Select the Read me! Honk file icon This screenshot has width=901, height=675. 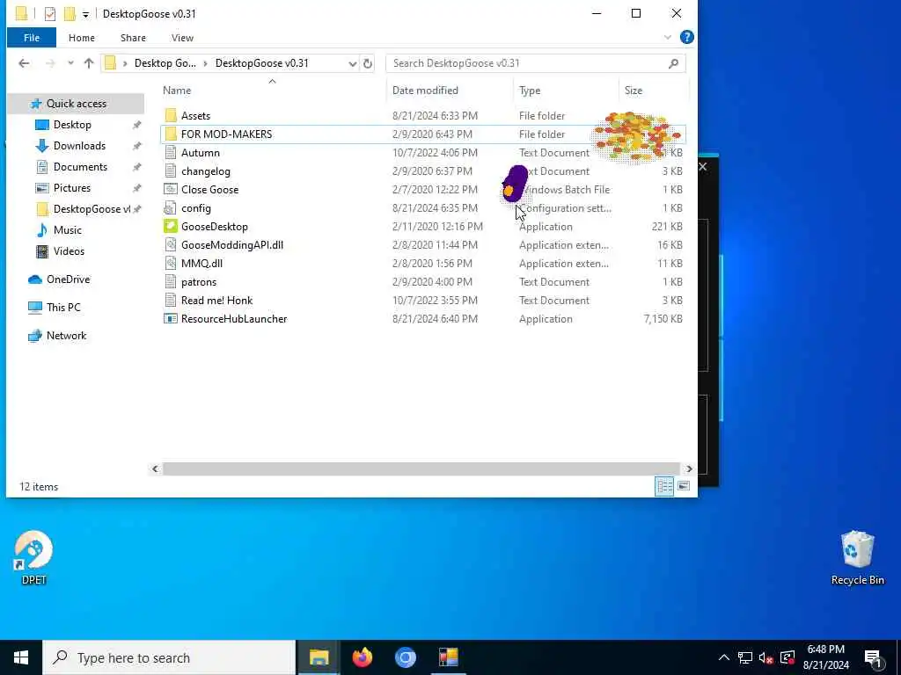[x=171, y=301]
